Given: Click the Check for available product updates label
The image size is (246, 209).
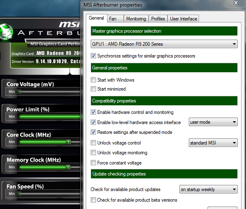Looking at the screenshot, I should [x=125, y=189].
